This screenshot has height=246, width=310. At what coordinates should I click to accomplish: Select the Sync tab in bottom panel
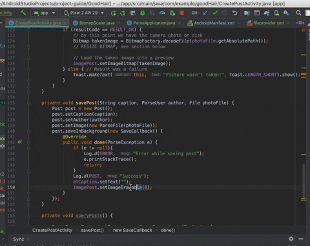click(x=19, y=239)
